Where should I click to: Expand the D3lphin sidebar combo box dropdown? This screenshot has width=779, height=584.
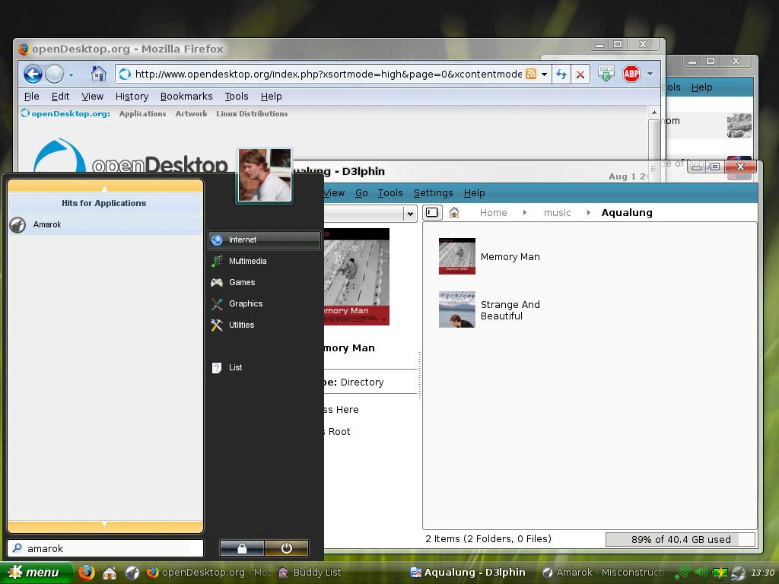point(410,214)
